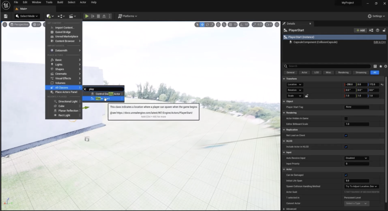
Task: Select Control Display Actor result
Action: click(x=103, y=94)
